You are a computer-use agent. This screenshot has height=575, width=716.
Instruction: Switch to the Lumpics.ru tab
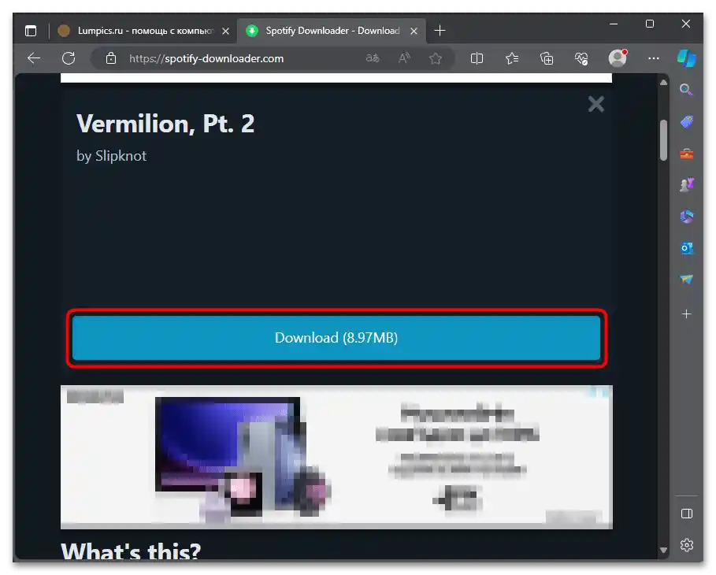143,31
